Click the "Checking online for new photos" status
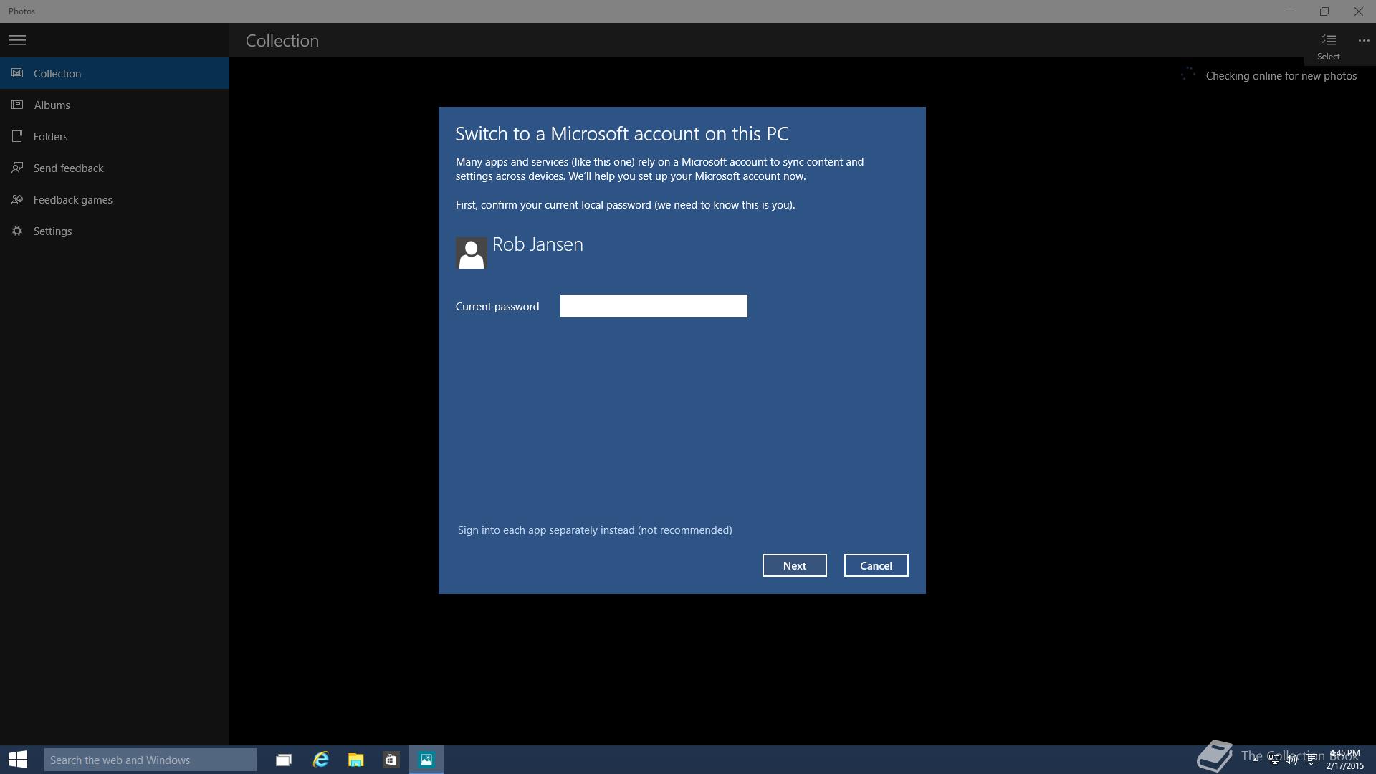 [x=1281, y=76]
